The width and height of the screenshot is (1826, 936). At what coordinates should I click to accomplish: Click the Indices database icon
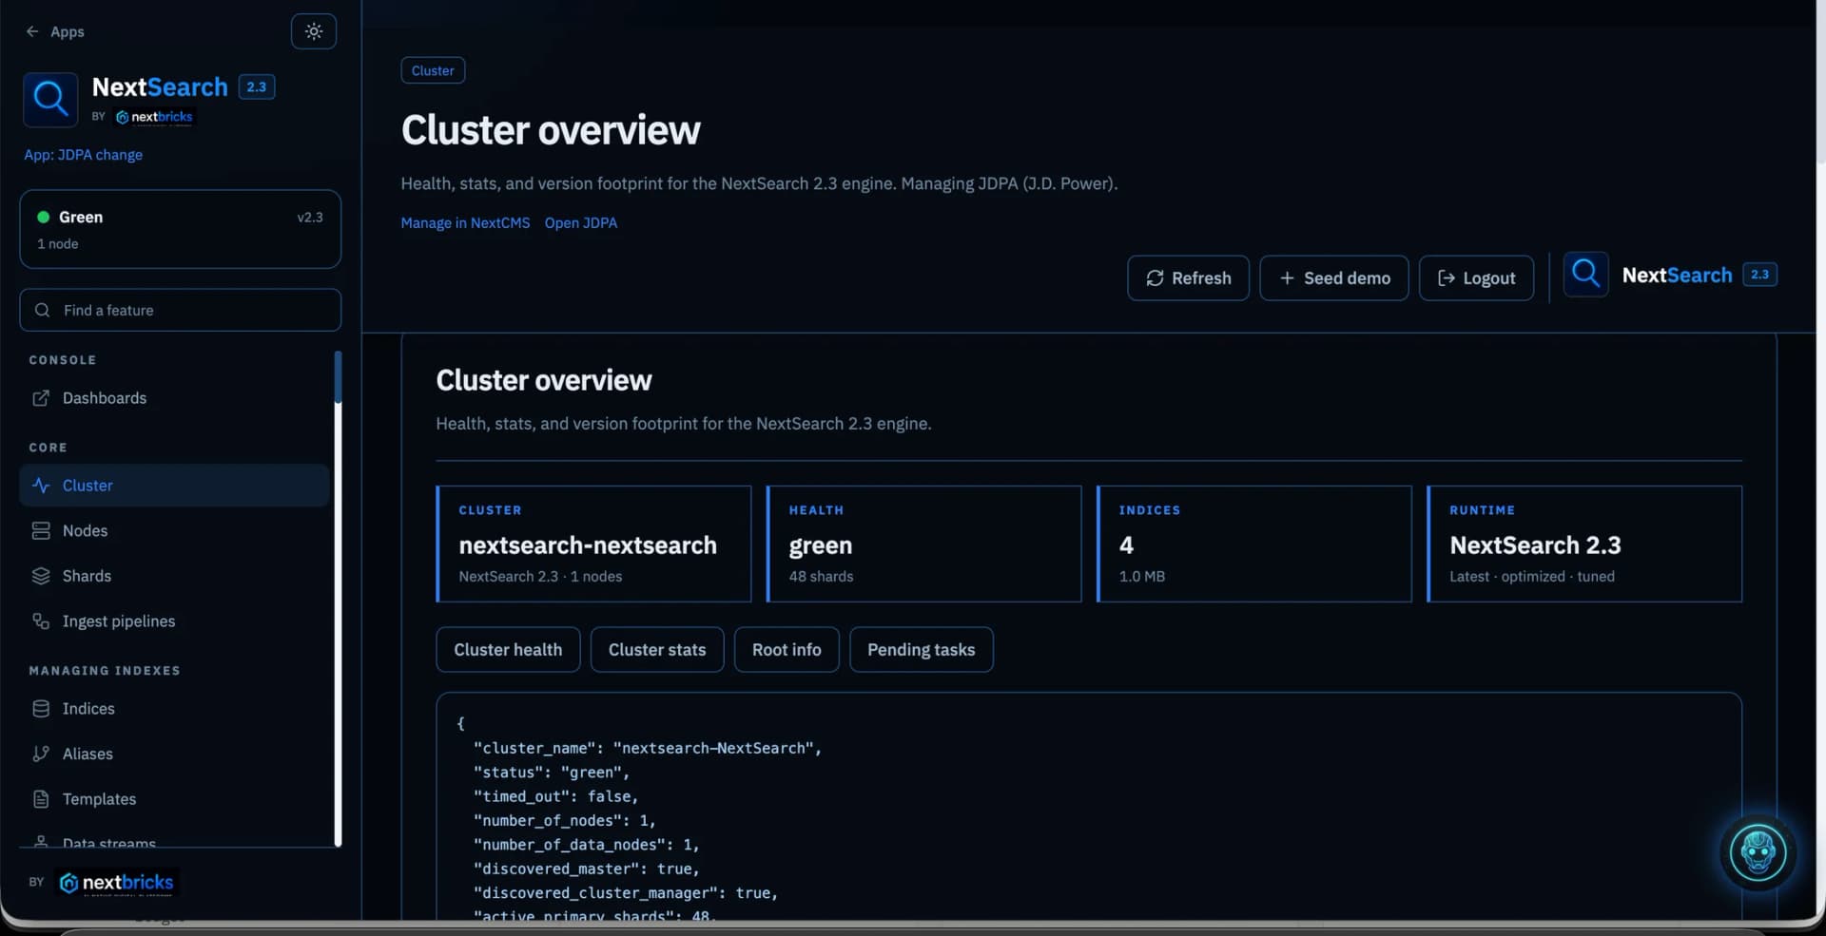[x=41, y=709]
